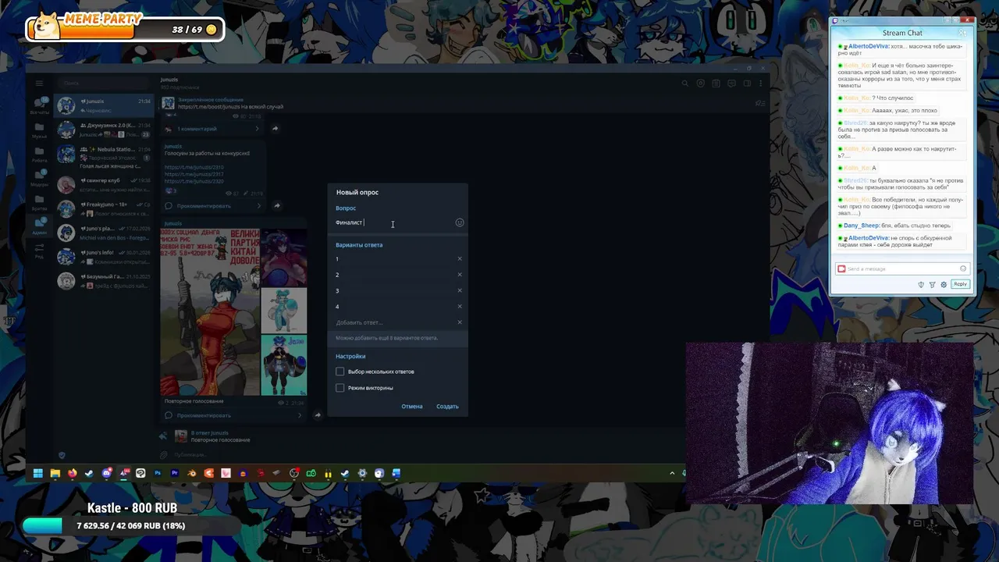This screenshot has height=562, width=999.
Task: Open 'свингер клуб' chat
Action: click(104, 184)
